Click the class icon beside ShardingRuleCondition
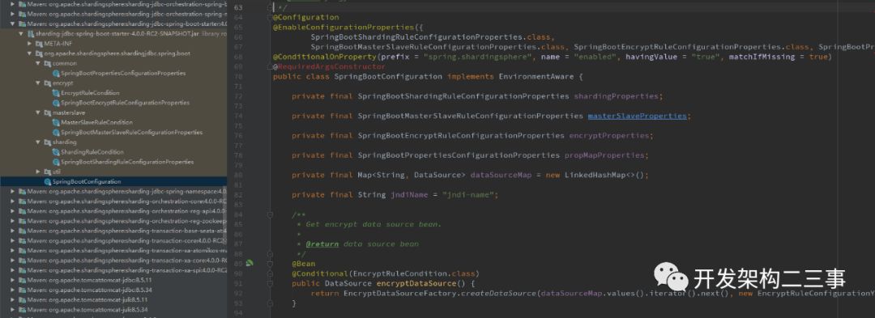Viewport: 875px width, 318px height. point(56,152)
